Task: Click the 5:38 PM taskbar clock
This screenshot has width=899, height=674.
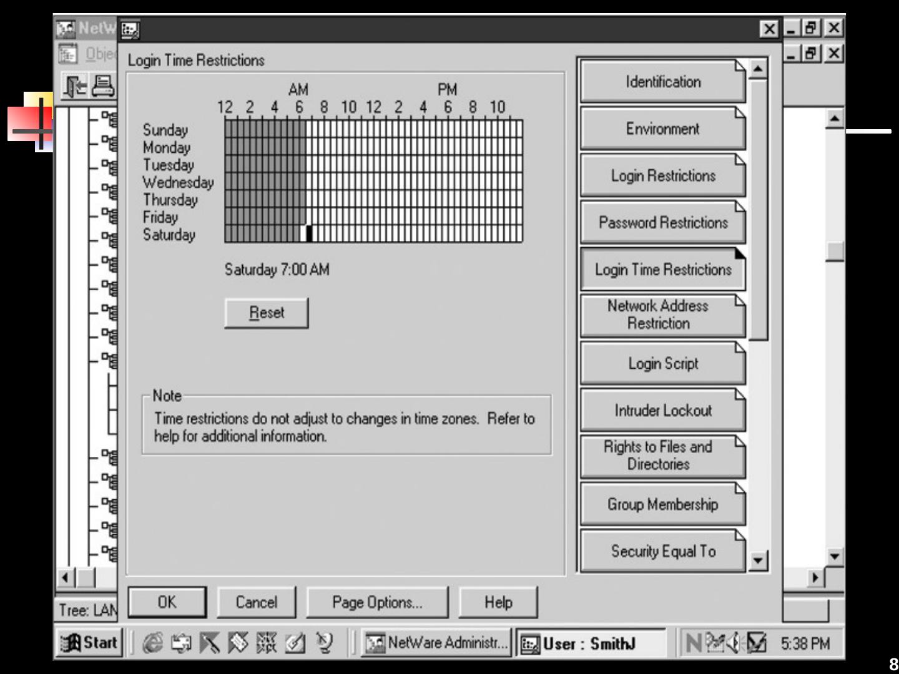Action: pos(805,643)
